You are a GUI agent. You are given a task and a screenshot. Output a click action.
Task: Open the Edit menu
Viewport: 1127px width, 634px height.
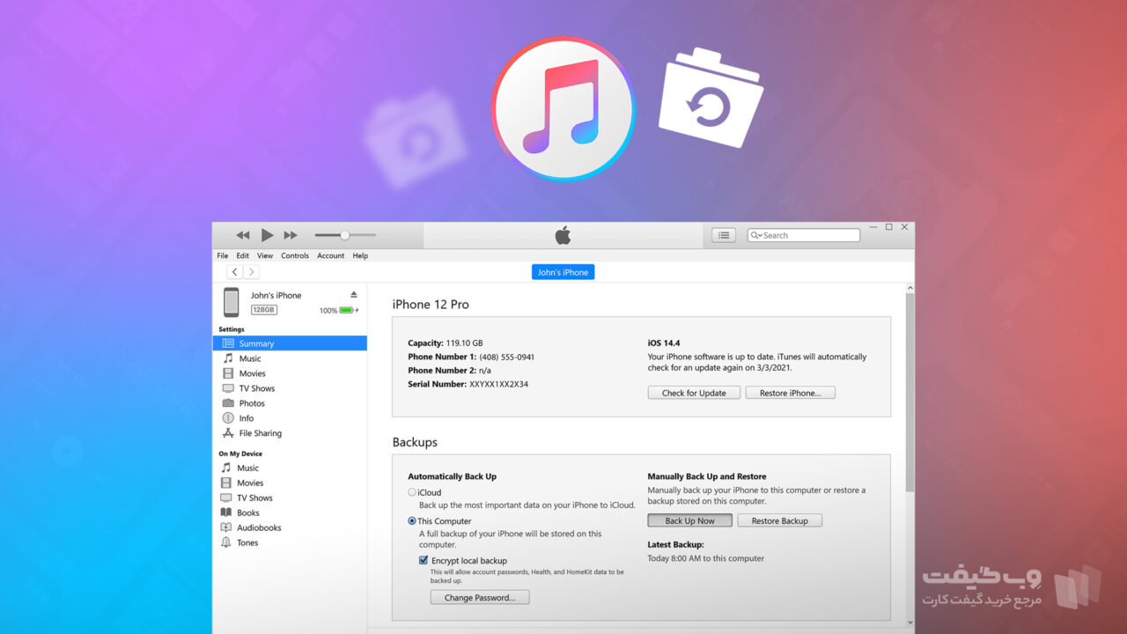point(243,255)
